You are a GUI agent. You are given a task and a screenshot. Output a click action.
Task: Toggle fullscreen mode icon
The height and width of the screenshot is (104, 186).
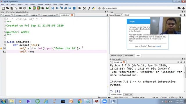84,8
